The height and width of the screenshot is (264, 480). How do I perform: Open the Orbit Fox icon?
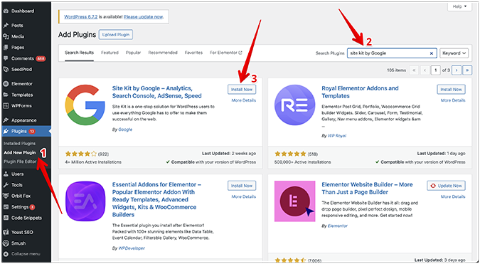click(5, 196)
